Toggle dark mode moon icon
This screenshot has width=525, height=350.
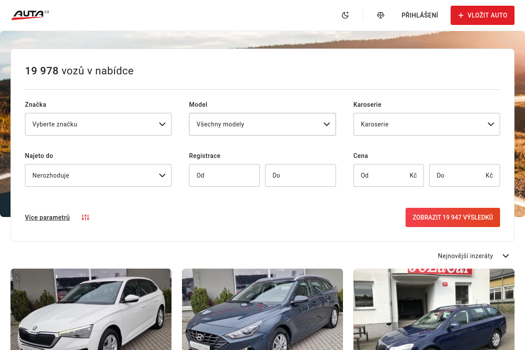(345, 15)
